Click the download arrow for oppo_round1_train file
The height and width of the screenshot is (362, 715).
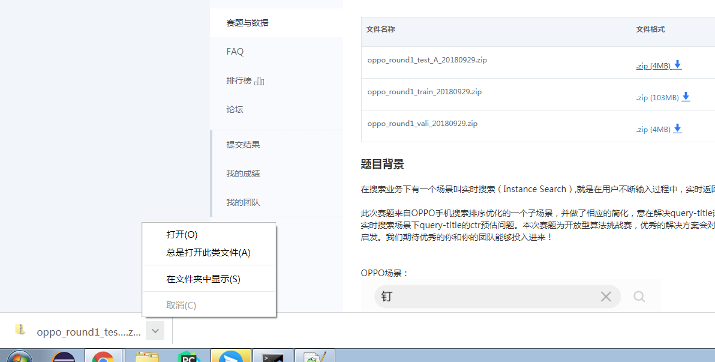click(x=686, y=97)
